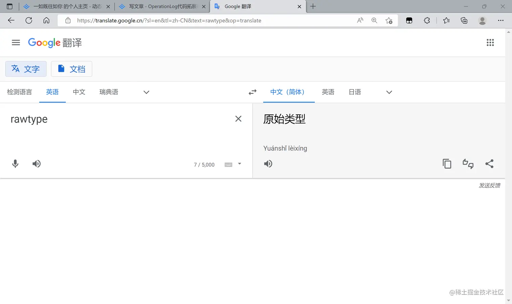Screen dimensions: 512x304
Task: Activate read aloud in address bar
Action: pyautogui.click(x=360, y=20)
